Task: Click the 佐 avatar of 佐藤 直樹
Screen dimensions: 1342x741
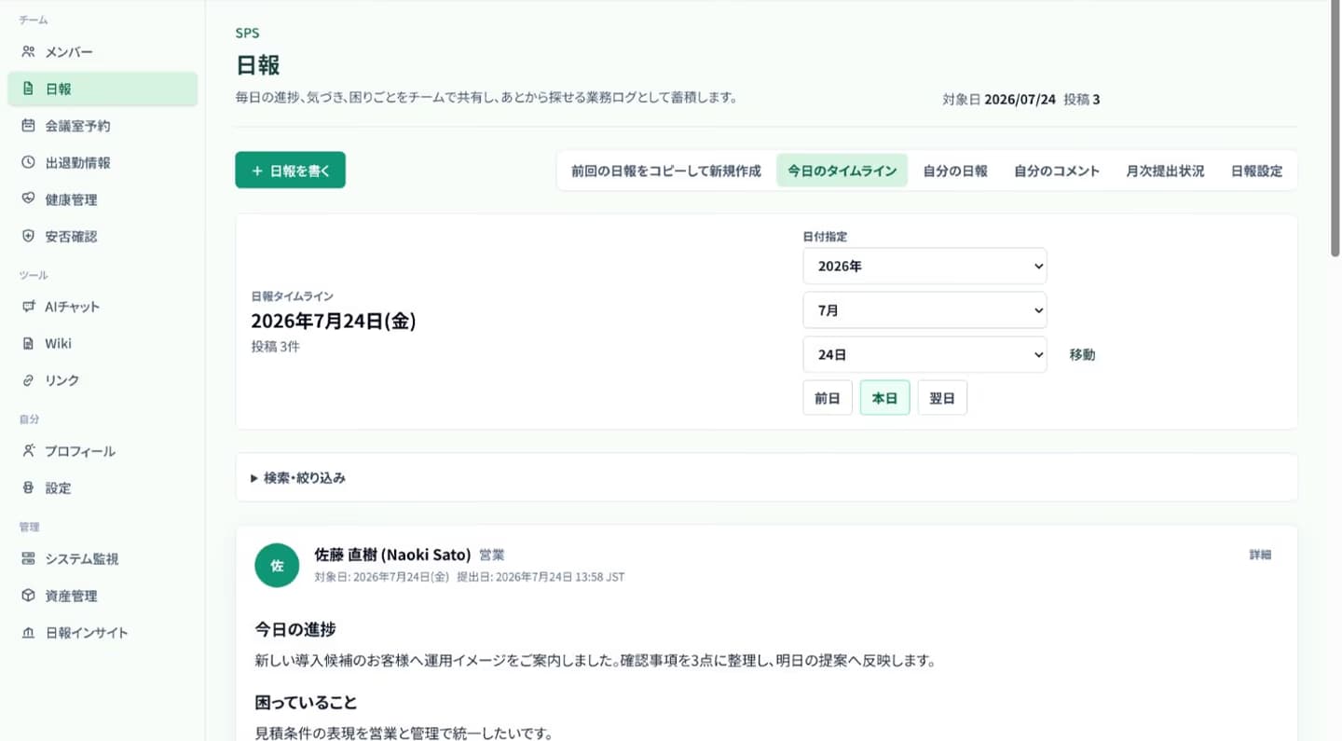Action: 277,566
